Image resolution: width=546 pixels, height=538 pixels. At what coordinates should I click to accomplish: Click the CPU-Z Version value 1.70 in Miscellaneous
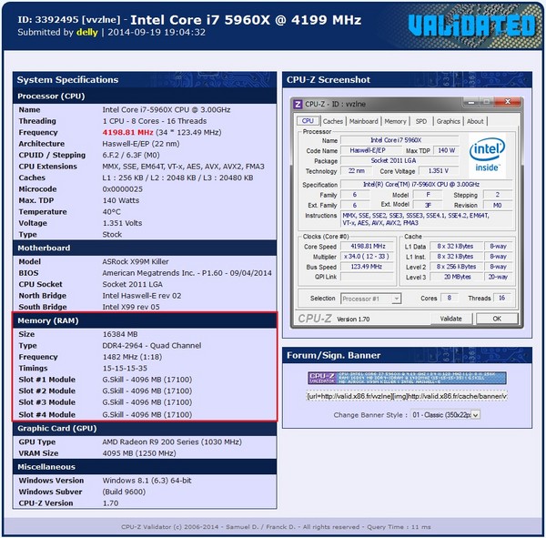coord(110,503)
